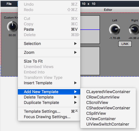The image size is (139, 131).
Task: Toggle the LINK button
Action: 125,44
